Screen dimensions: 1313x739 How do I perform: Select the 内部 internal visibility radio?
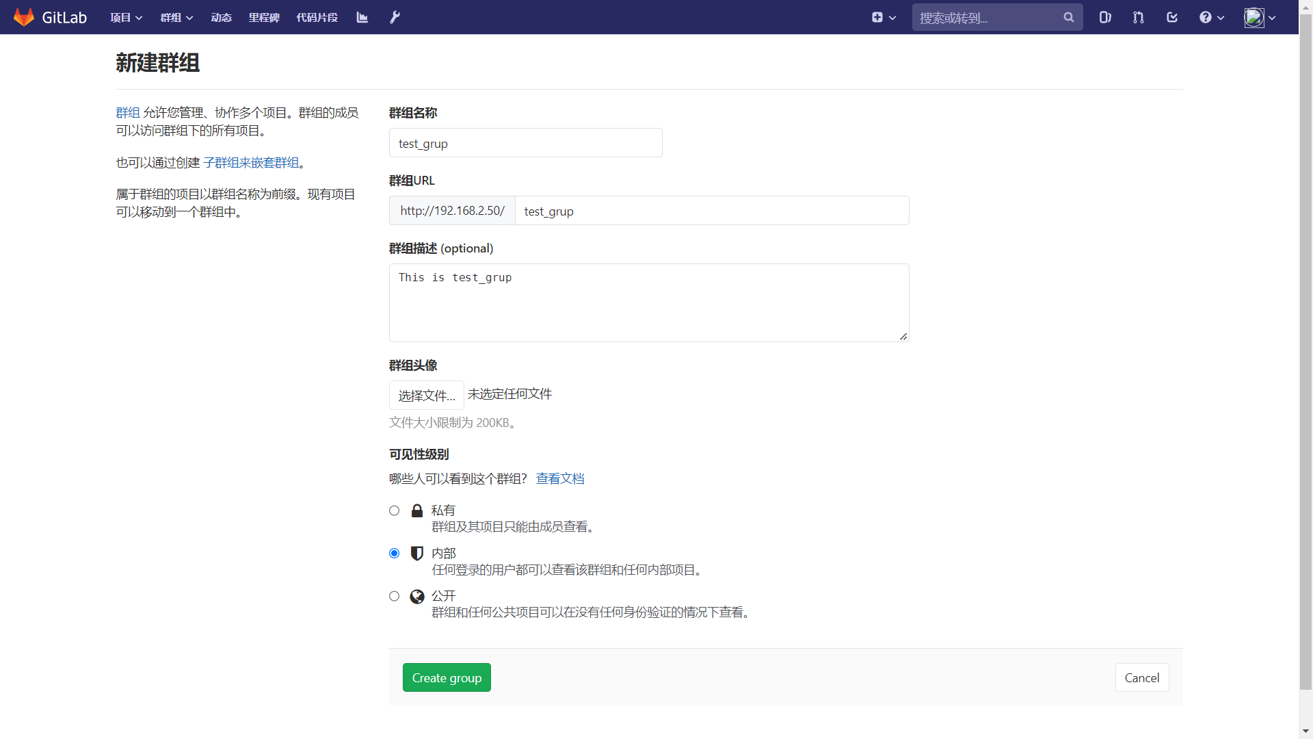click(394, 553)
